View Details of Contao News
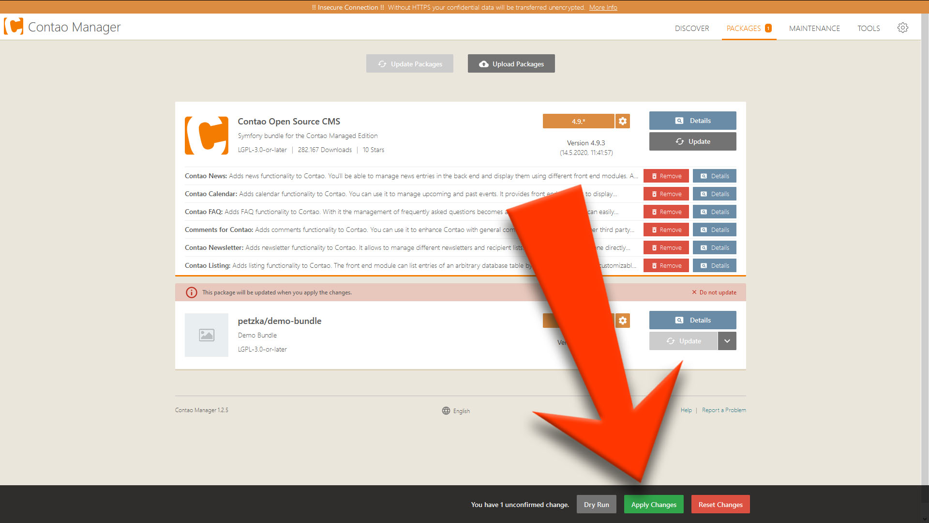The height and width of the screenshot is (523, 929). click(x=715, y=176)
